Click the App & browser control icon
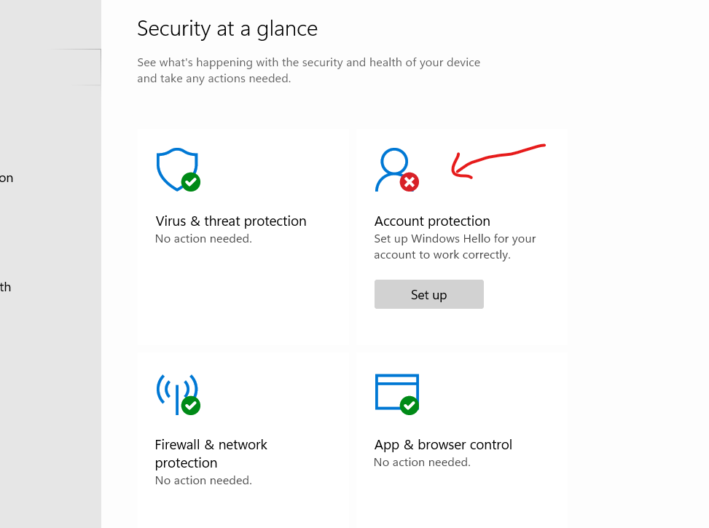709x528 pixels. 397,393
